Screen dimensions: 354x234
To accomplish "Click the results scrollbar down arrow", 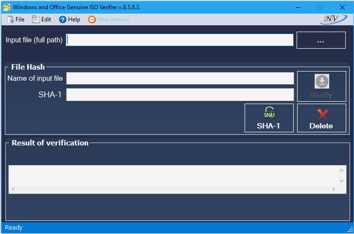I will point(341,180).
